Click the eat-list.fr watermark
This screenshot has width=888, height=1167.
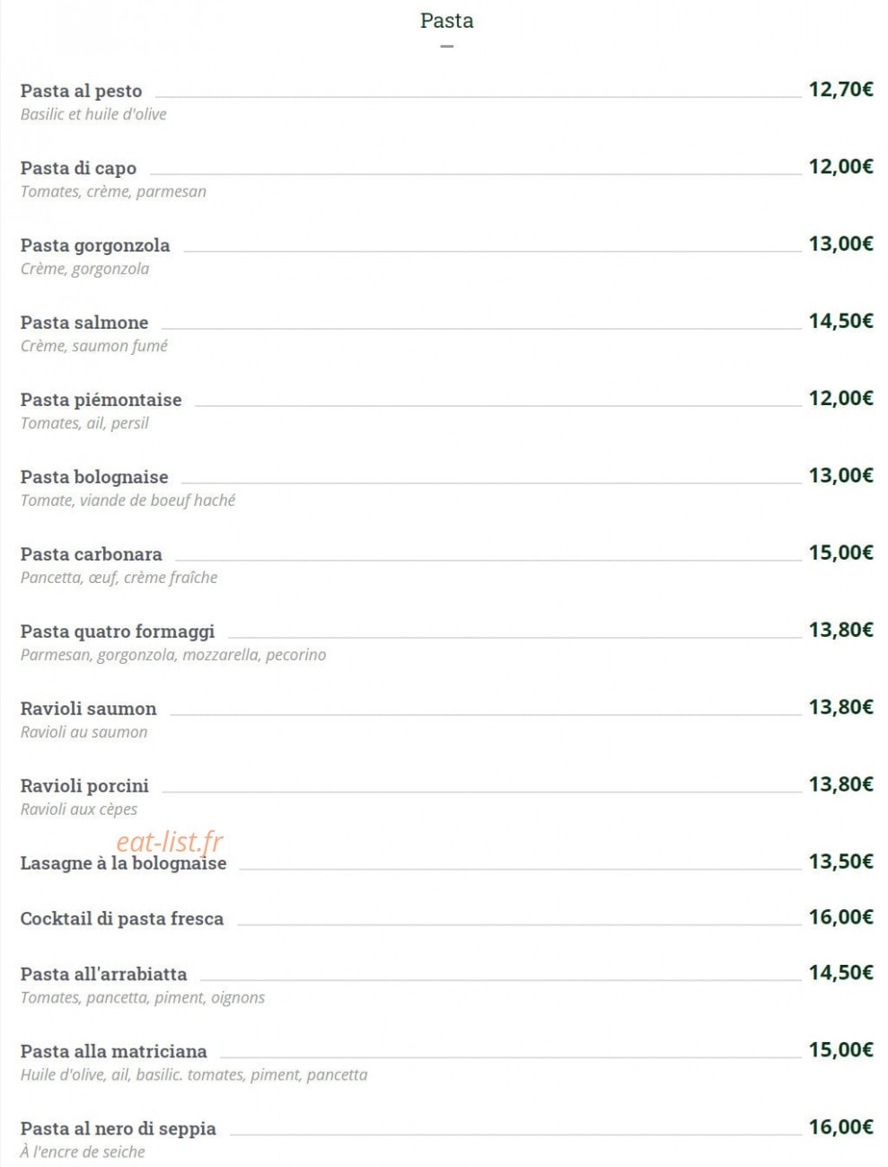[x=170, y=842]
